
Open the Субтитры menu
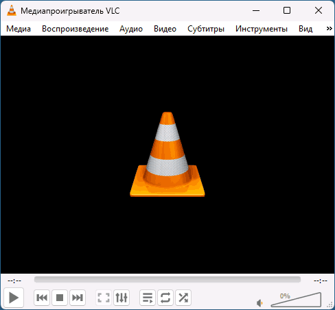(206, 29)
